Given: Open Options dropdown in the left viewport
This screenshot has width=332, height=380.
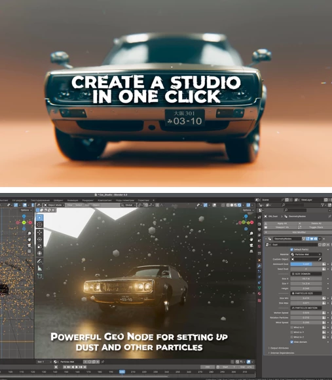Looking at the screenshot, I should pyautogui.click(x=26, y=210).
